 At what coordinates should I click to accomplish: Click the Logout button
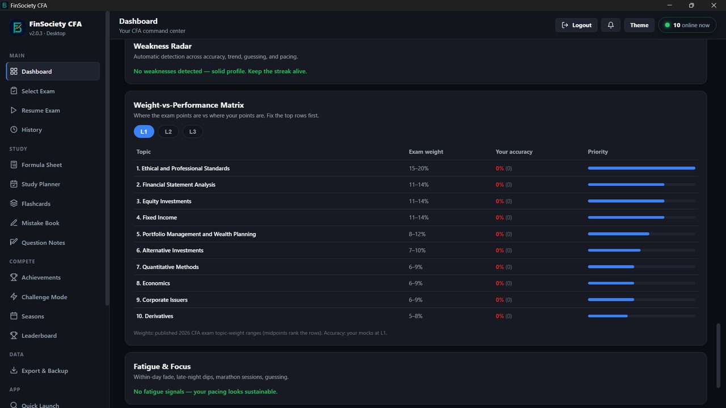click(576, 25)
